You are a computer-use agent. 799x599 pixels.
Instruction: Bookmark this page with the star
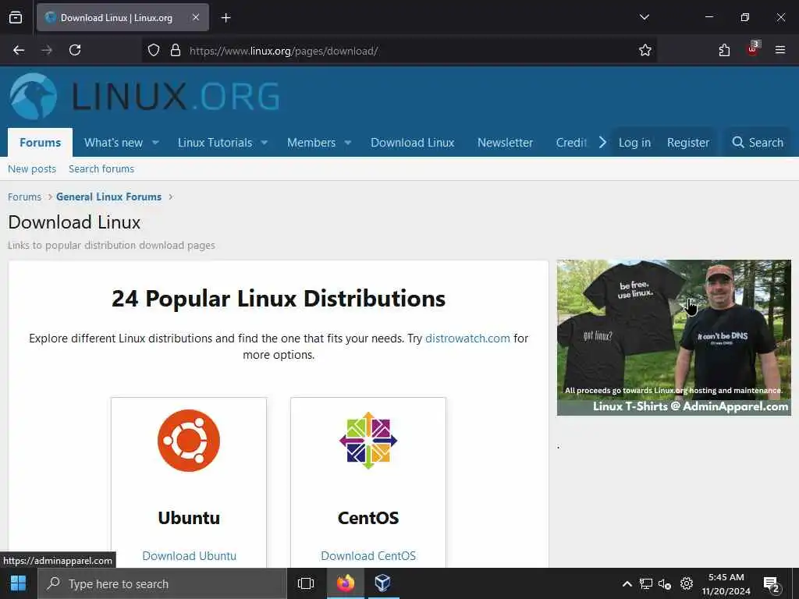click(x=645, y=51)
